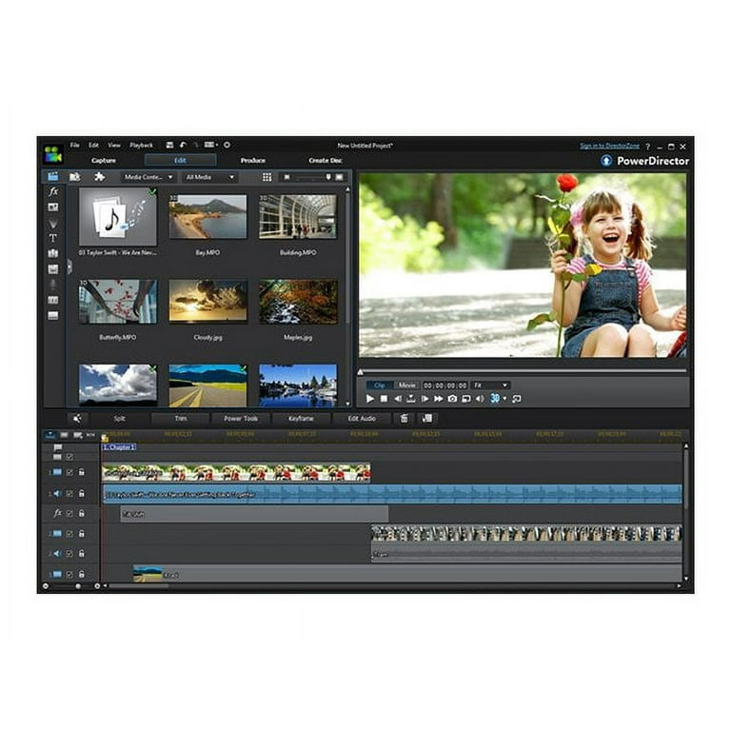Screen dimensions: 731x731
Task: Open the Fit zoom dropdown in preview
Action: coord(490,385)
